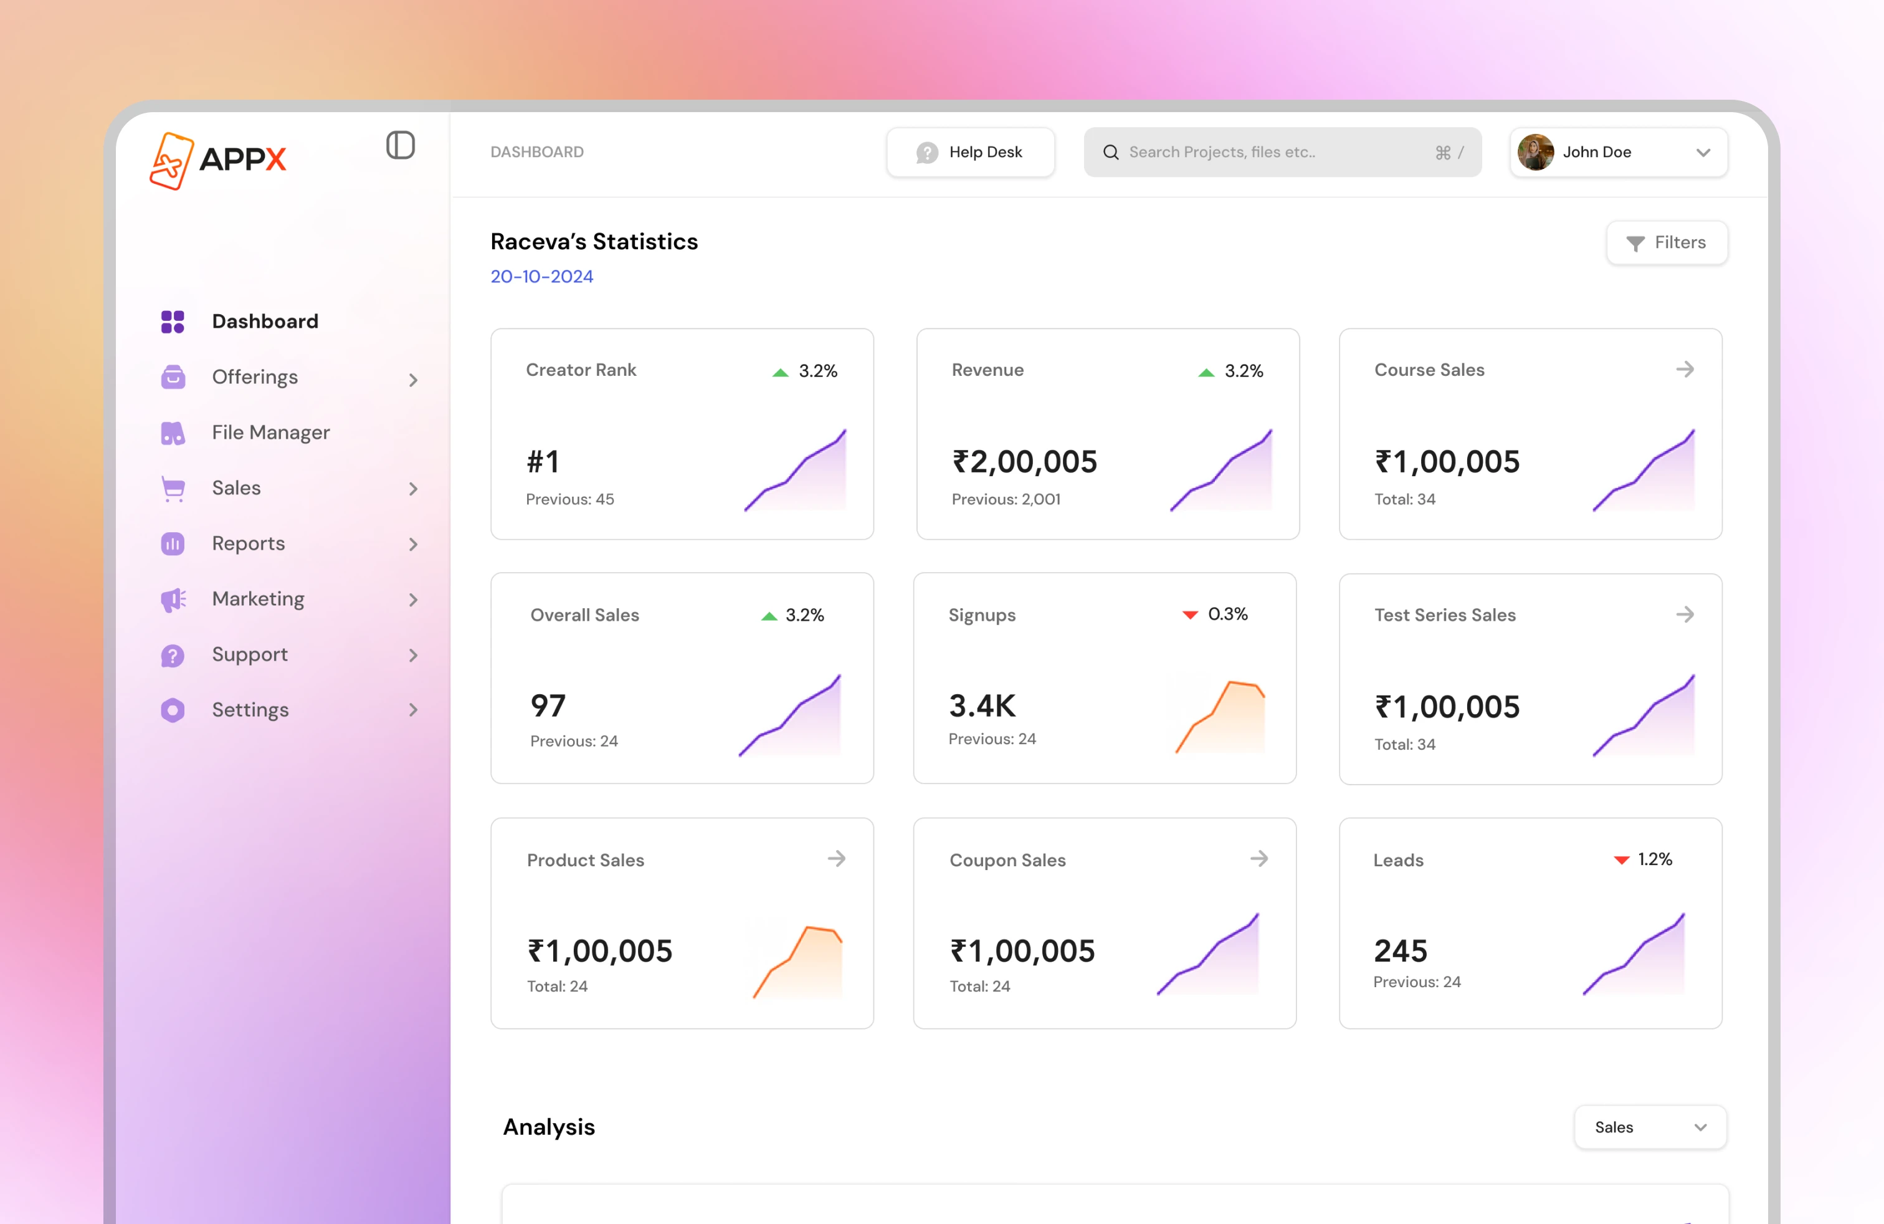Click the Overall Sales up-trend triangle

click(x=769, y=616)
